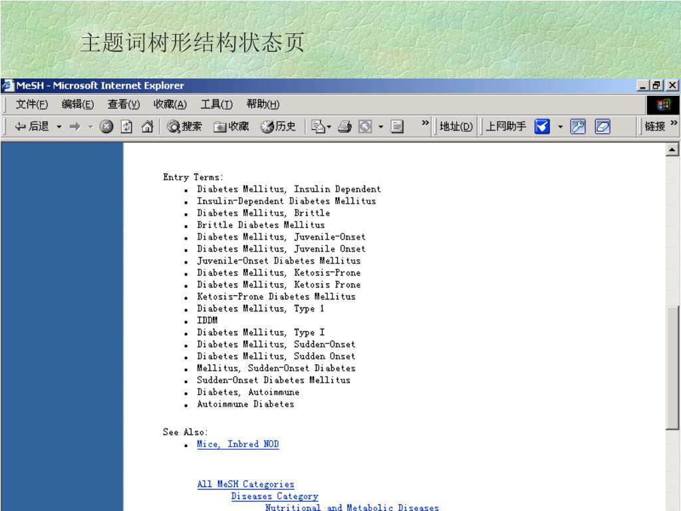Click entry term Ketosis-Prone Diabetes Mellitus
The image size is (681, 511).
[x=276, y=297]
